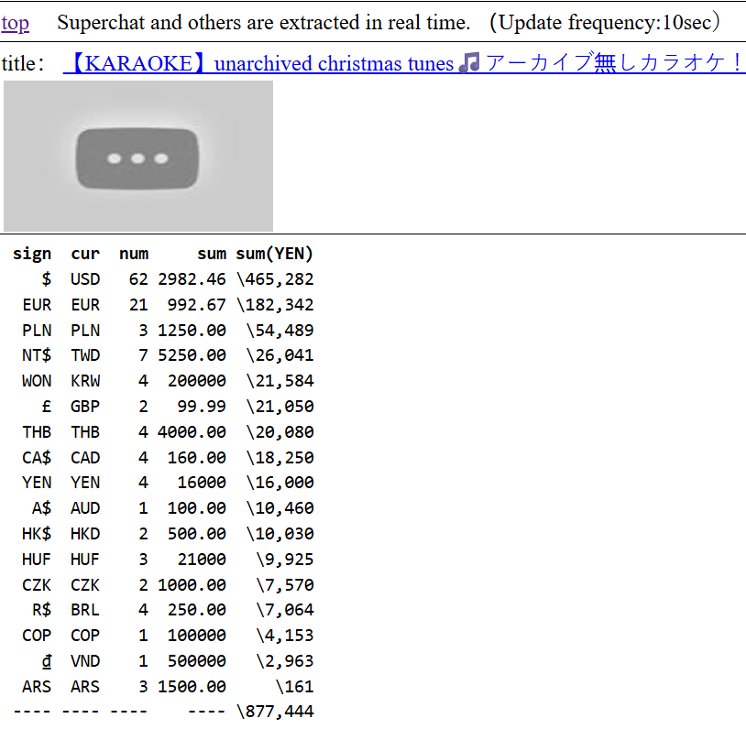Viewport: 746px width, 729px height.
Task: Click the 'cur' column header
Action: [x=85, y=254]
